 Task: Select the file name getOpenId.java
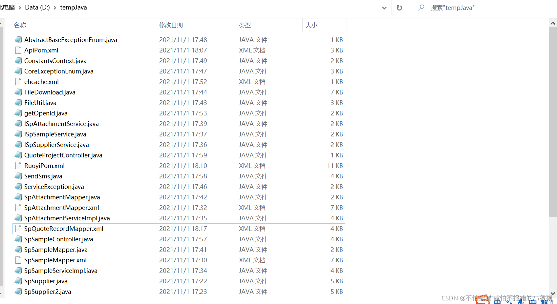[46, 113]
